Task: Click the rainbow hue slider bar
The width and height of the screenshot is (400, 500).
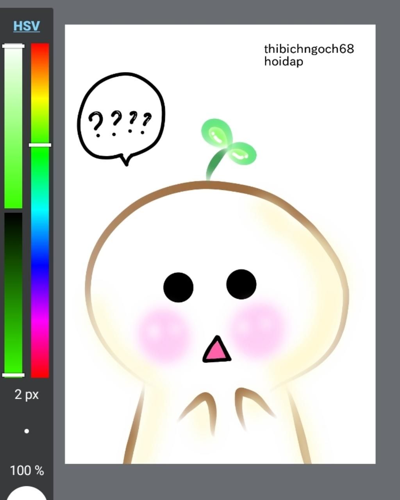Action: [x=40, y=210]
